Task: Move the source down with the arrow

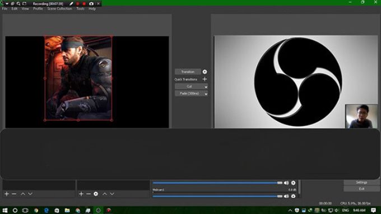Action: (x=112, y=194)
